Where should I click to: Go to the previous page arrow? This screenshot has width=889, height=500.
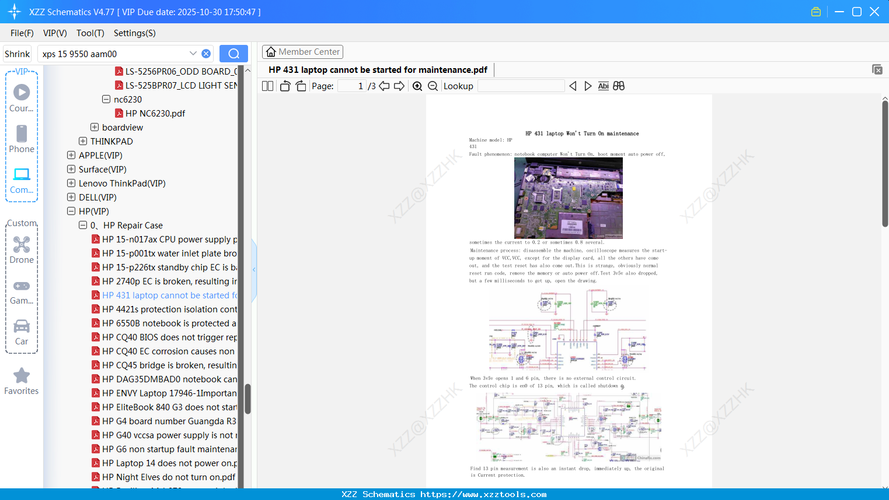click(x=384, y=86)
